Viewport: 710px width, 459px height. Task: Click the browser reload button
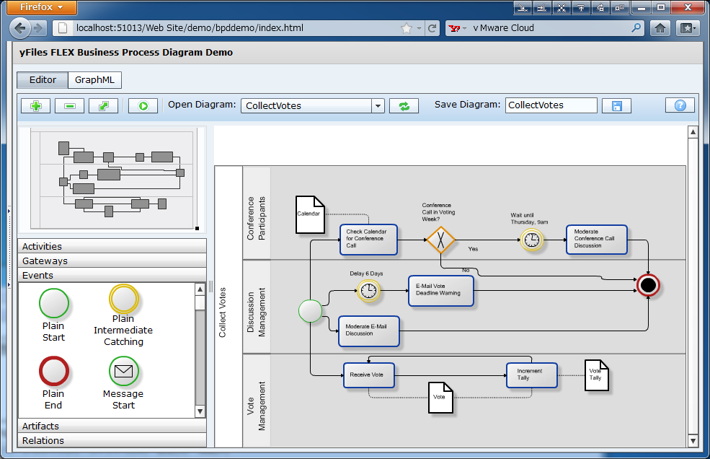point(432,28)
